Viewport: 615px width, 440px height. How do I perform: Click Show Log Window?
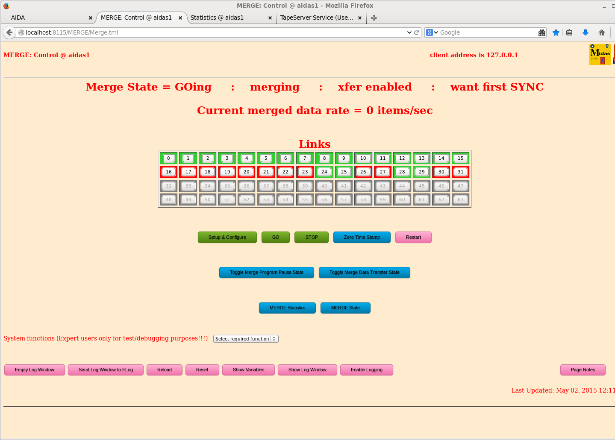point(307,370)
